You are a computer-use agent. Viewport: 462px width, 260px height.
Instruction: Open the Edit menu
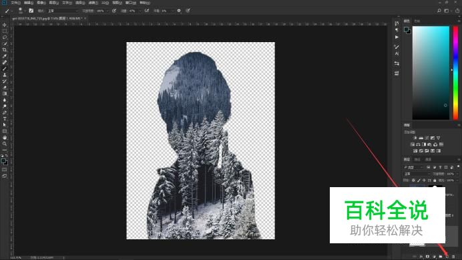(29, 3)
